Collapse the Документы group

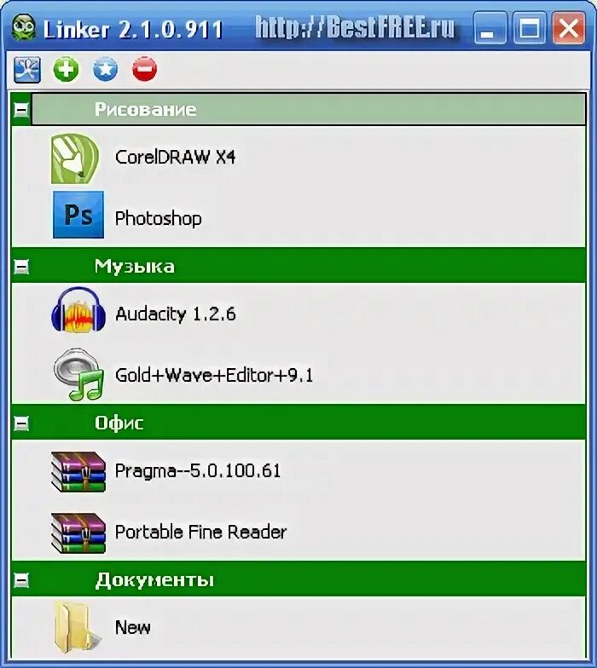click(21, 580)
